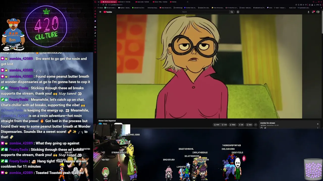Switch to the Yaclyn - Petty YouTube tab
323x181 pixels.
[x=160, y=2]
